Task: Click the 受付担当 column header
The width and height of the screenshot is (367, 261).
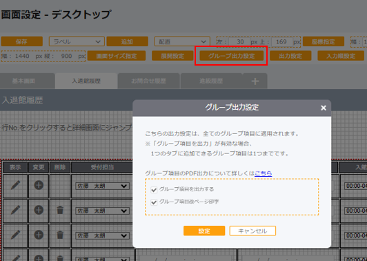Action: click(x=102, y=167)
